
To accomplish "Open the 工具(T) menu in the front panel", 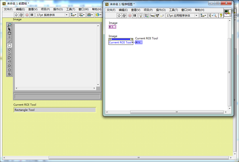I will tap(71, 9).
